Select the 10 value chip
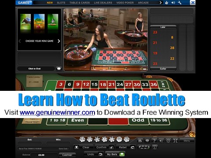This screenshot has height=158, width=211. pos(119,139)
